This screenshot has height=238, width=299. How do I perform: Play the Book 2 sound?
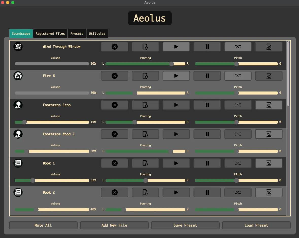pyautogui.click(x=176, y=192)
